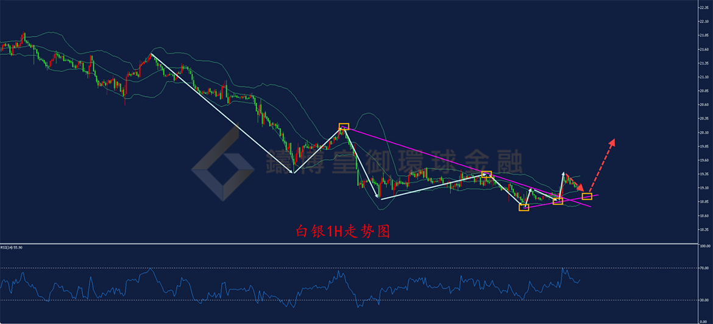713x324 pixels.
Task: Select the 20.10 price scale value
Action: (704, 132)
